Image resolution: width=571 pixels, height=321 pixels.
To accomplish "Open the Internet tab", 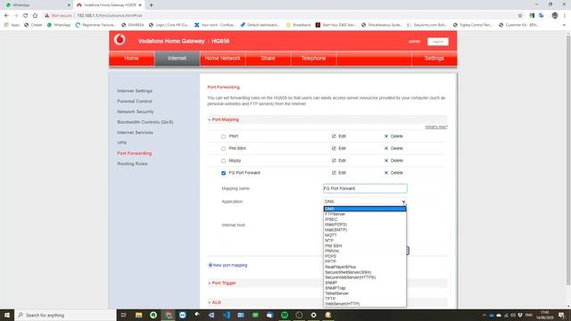I will click(177, 58).
